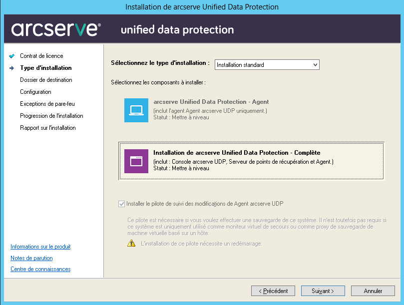Image resolution: width=404 pixels, height=305 pixels.
Task: Select 'Exceptions de pare-feu' step
Action: click(47, 104)
